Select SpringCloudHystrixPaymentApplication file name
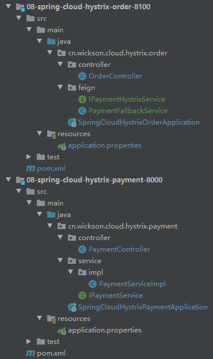213x359 pixels. [143, 307]
